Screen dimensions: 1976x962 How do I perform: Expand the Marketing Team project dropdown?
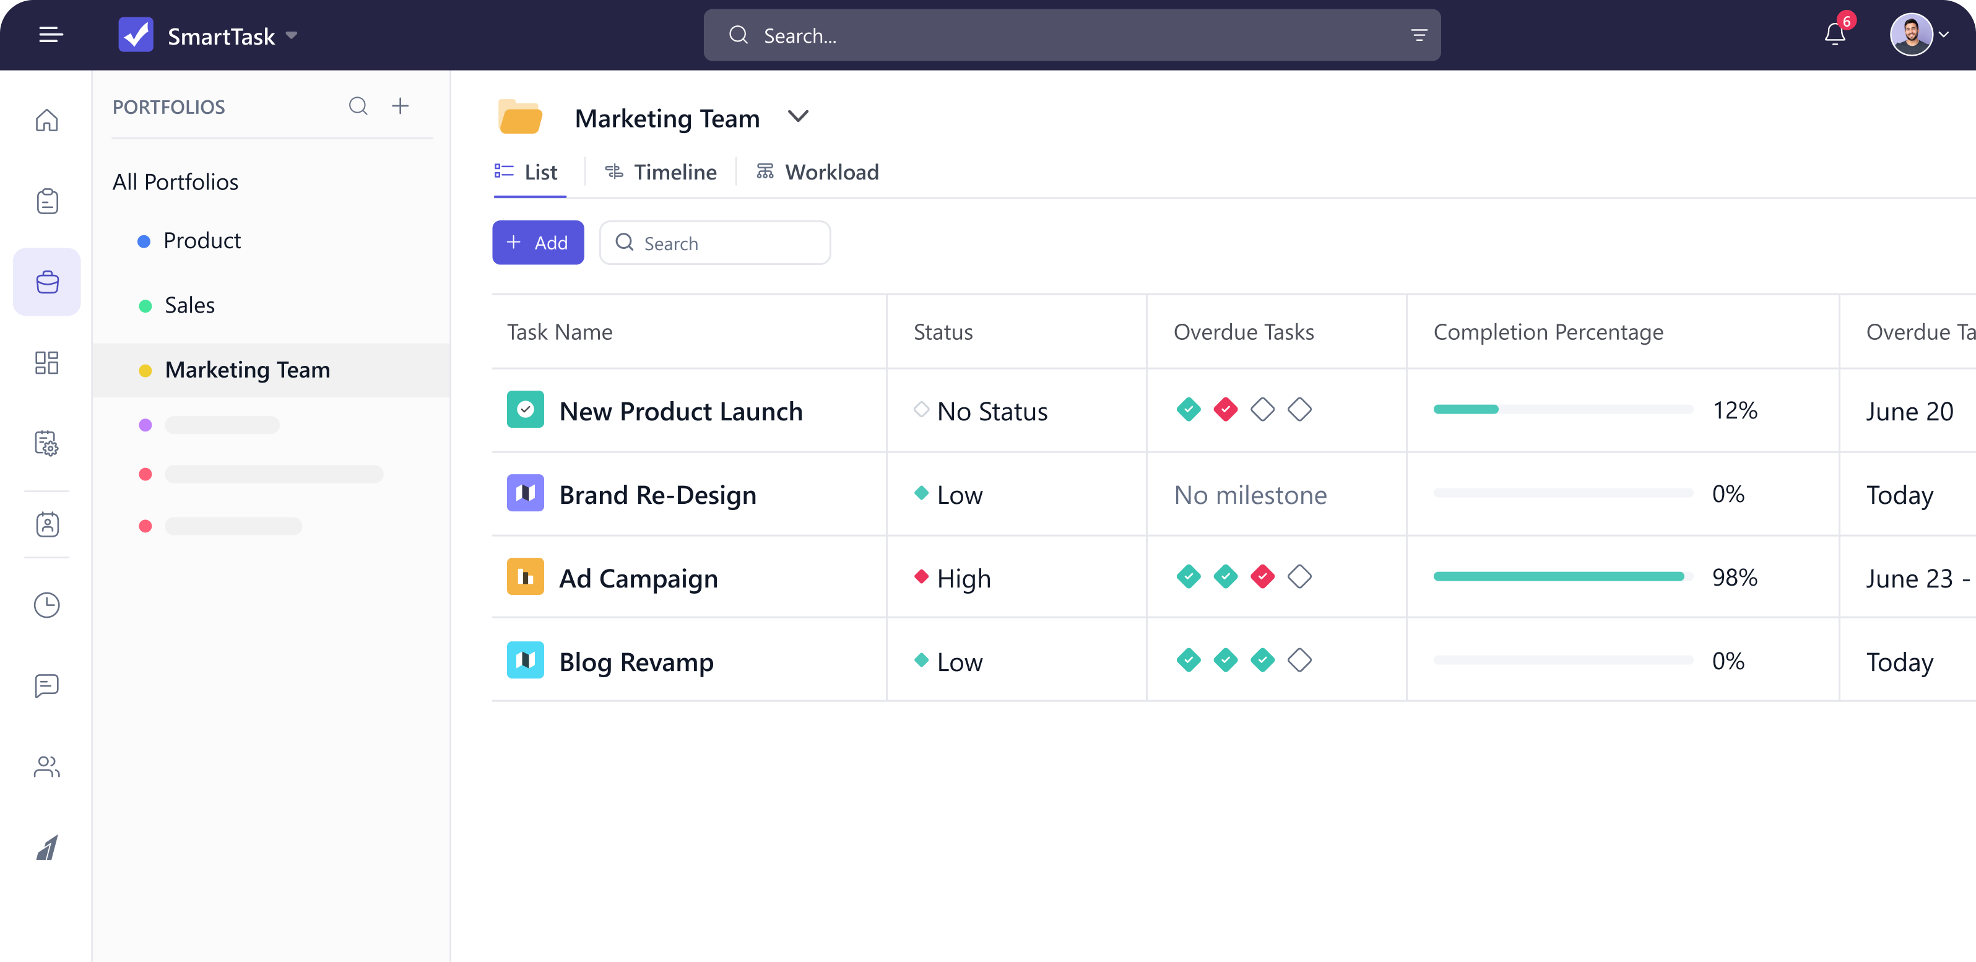click(799, 116)
